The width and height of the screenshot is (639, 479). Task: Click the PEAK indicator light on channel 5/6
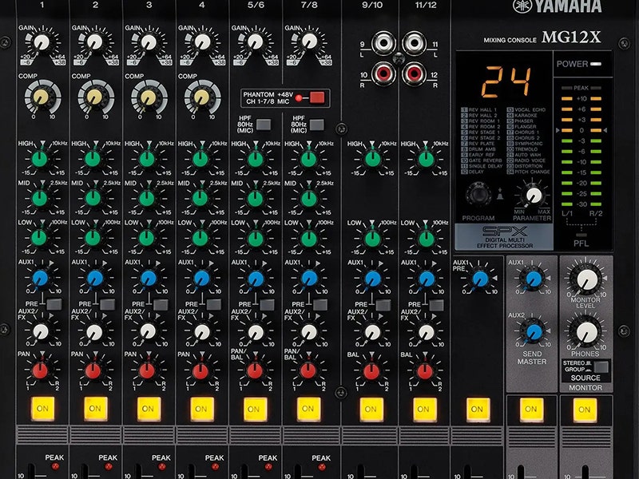(268, 467)
